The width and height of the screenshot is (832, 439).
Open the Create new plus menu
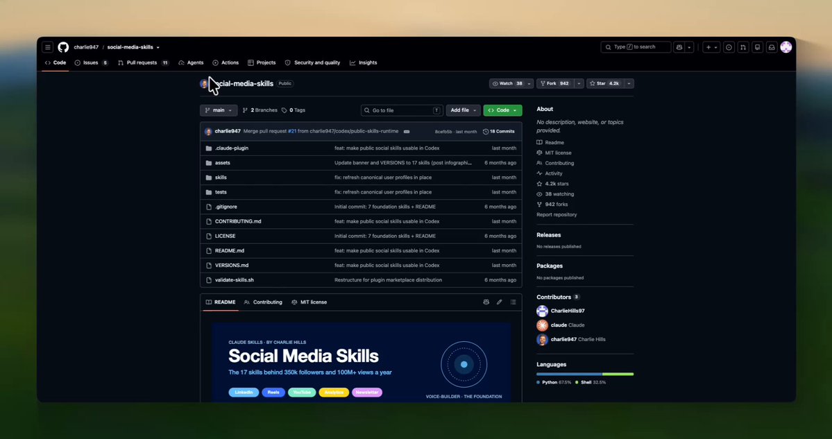click(711, 47)
